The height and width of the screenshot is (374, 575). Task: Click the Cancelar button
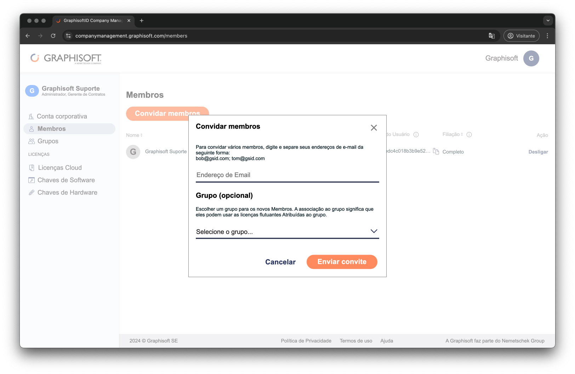[x=280, y=262]
